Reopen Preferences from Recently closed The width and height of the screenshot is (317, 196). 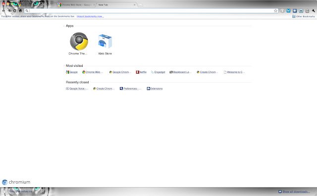(x=132, y=89)
